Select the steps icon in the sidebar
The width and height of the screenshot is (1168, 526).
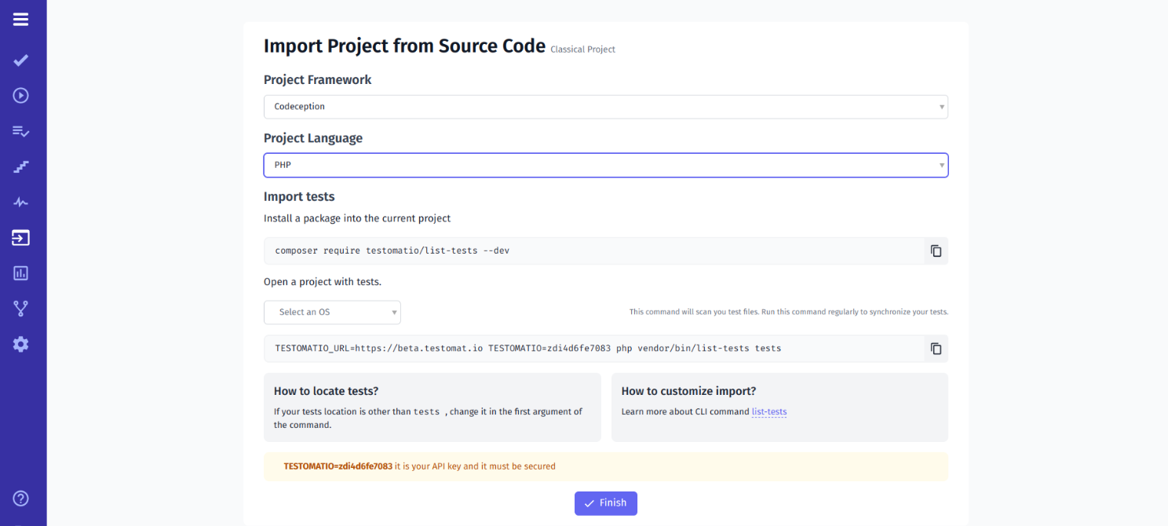pos(20,166)
